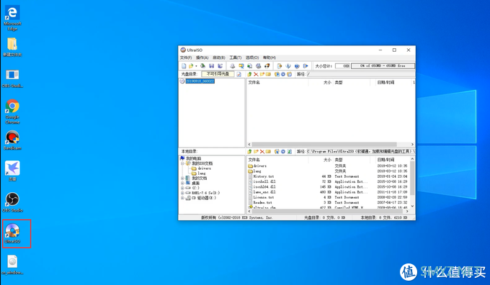This screenshot has width=490, height=285.
Task: Open the Bandicam desktop shortcut
Action: point(12,140)
